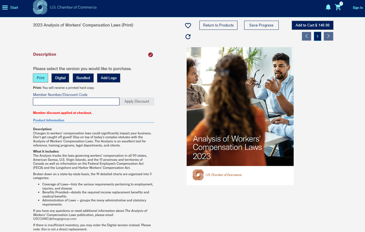The width and height of the screenshot is (365, 232).
Task: Select the Bundled version option
Action: (83, 78)
